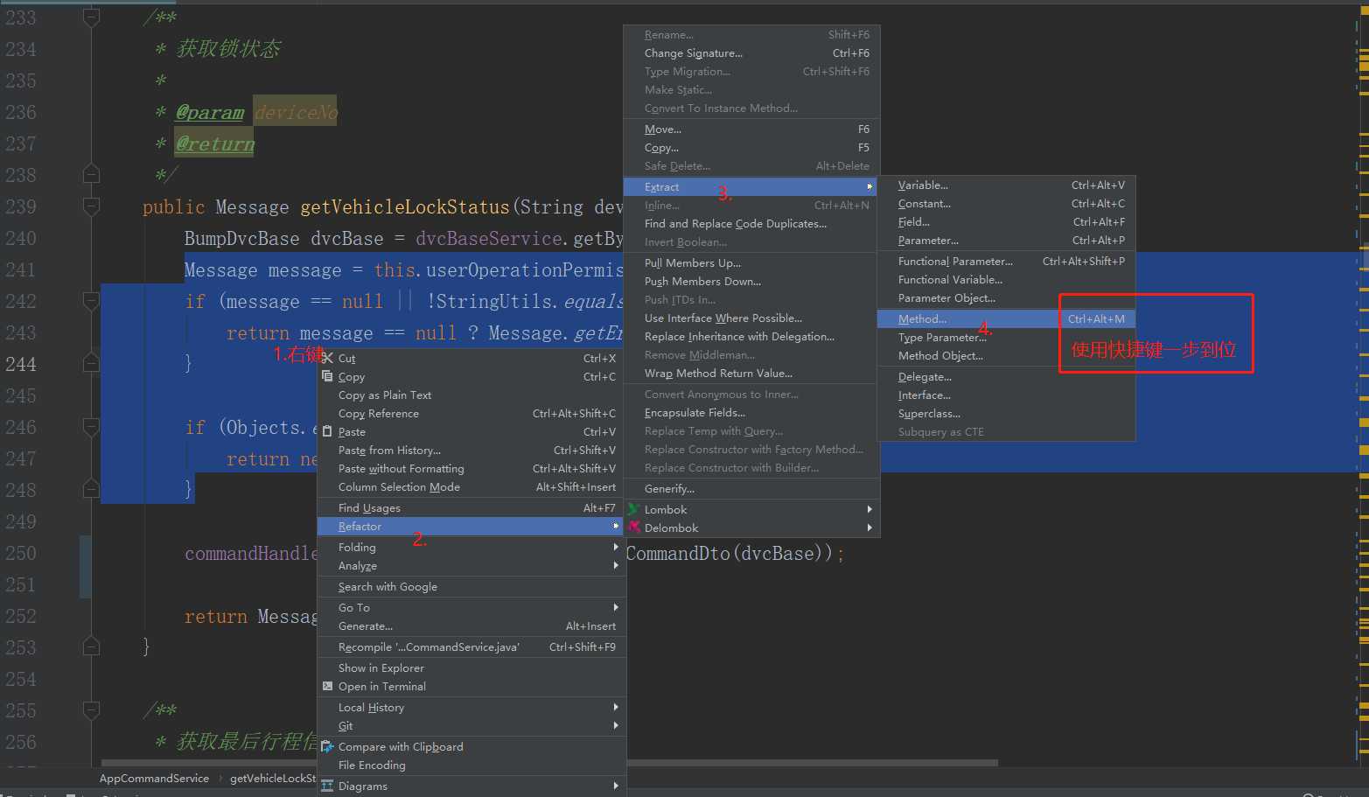Image resolution: width=1369 pixels, height=797 pixels.
Task: Open the Go To submenu
Action: tap(471, 607)
